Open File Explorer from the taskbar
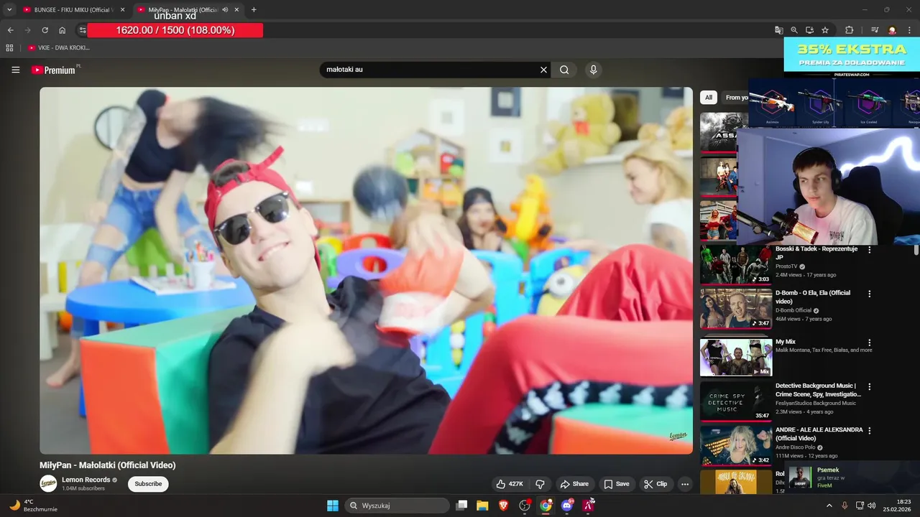 tap(482, 506)
